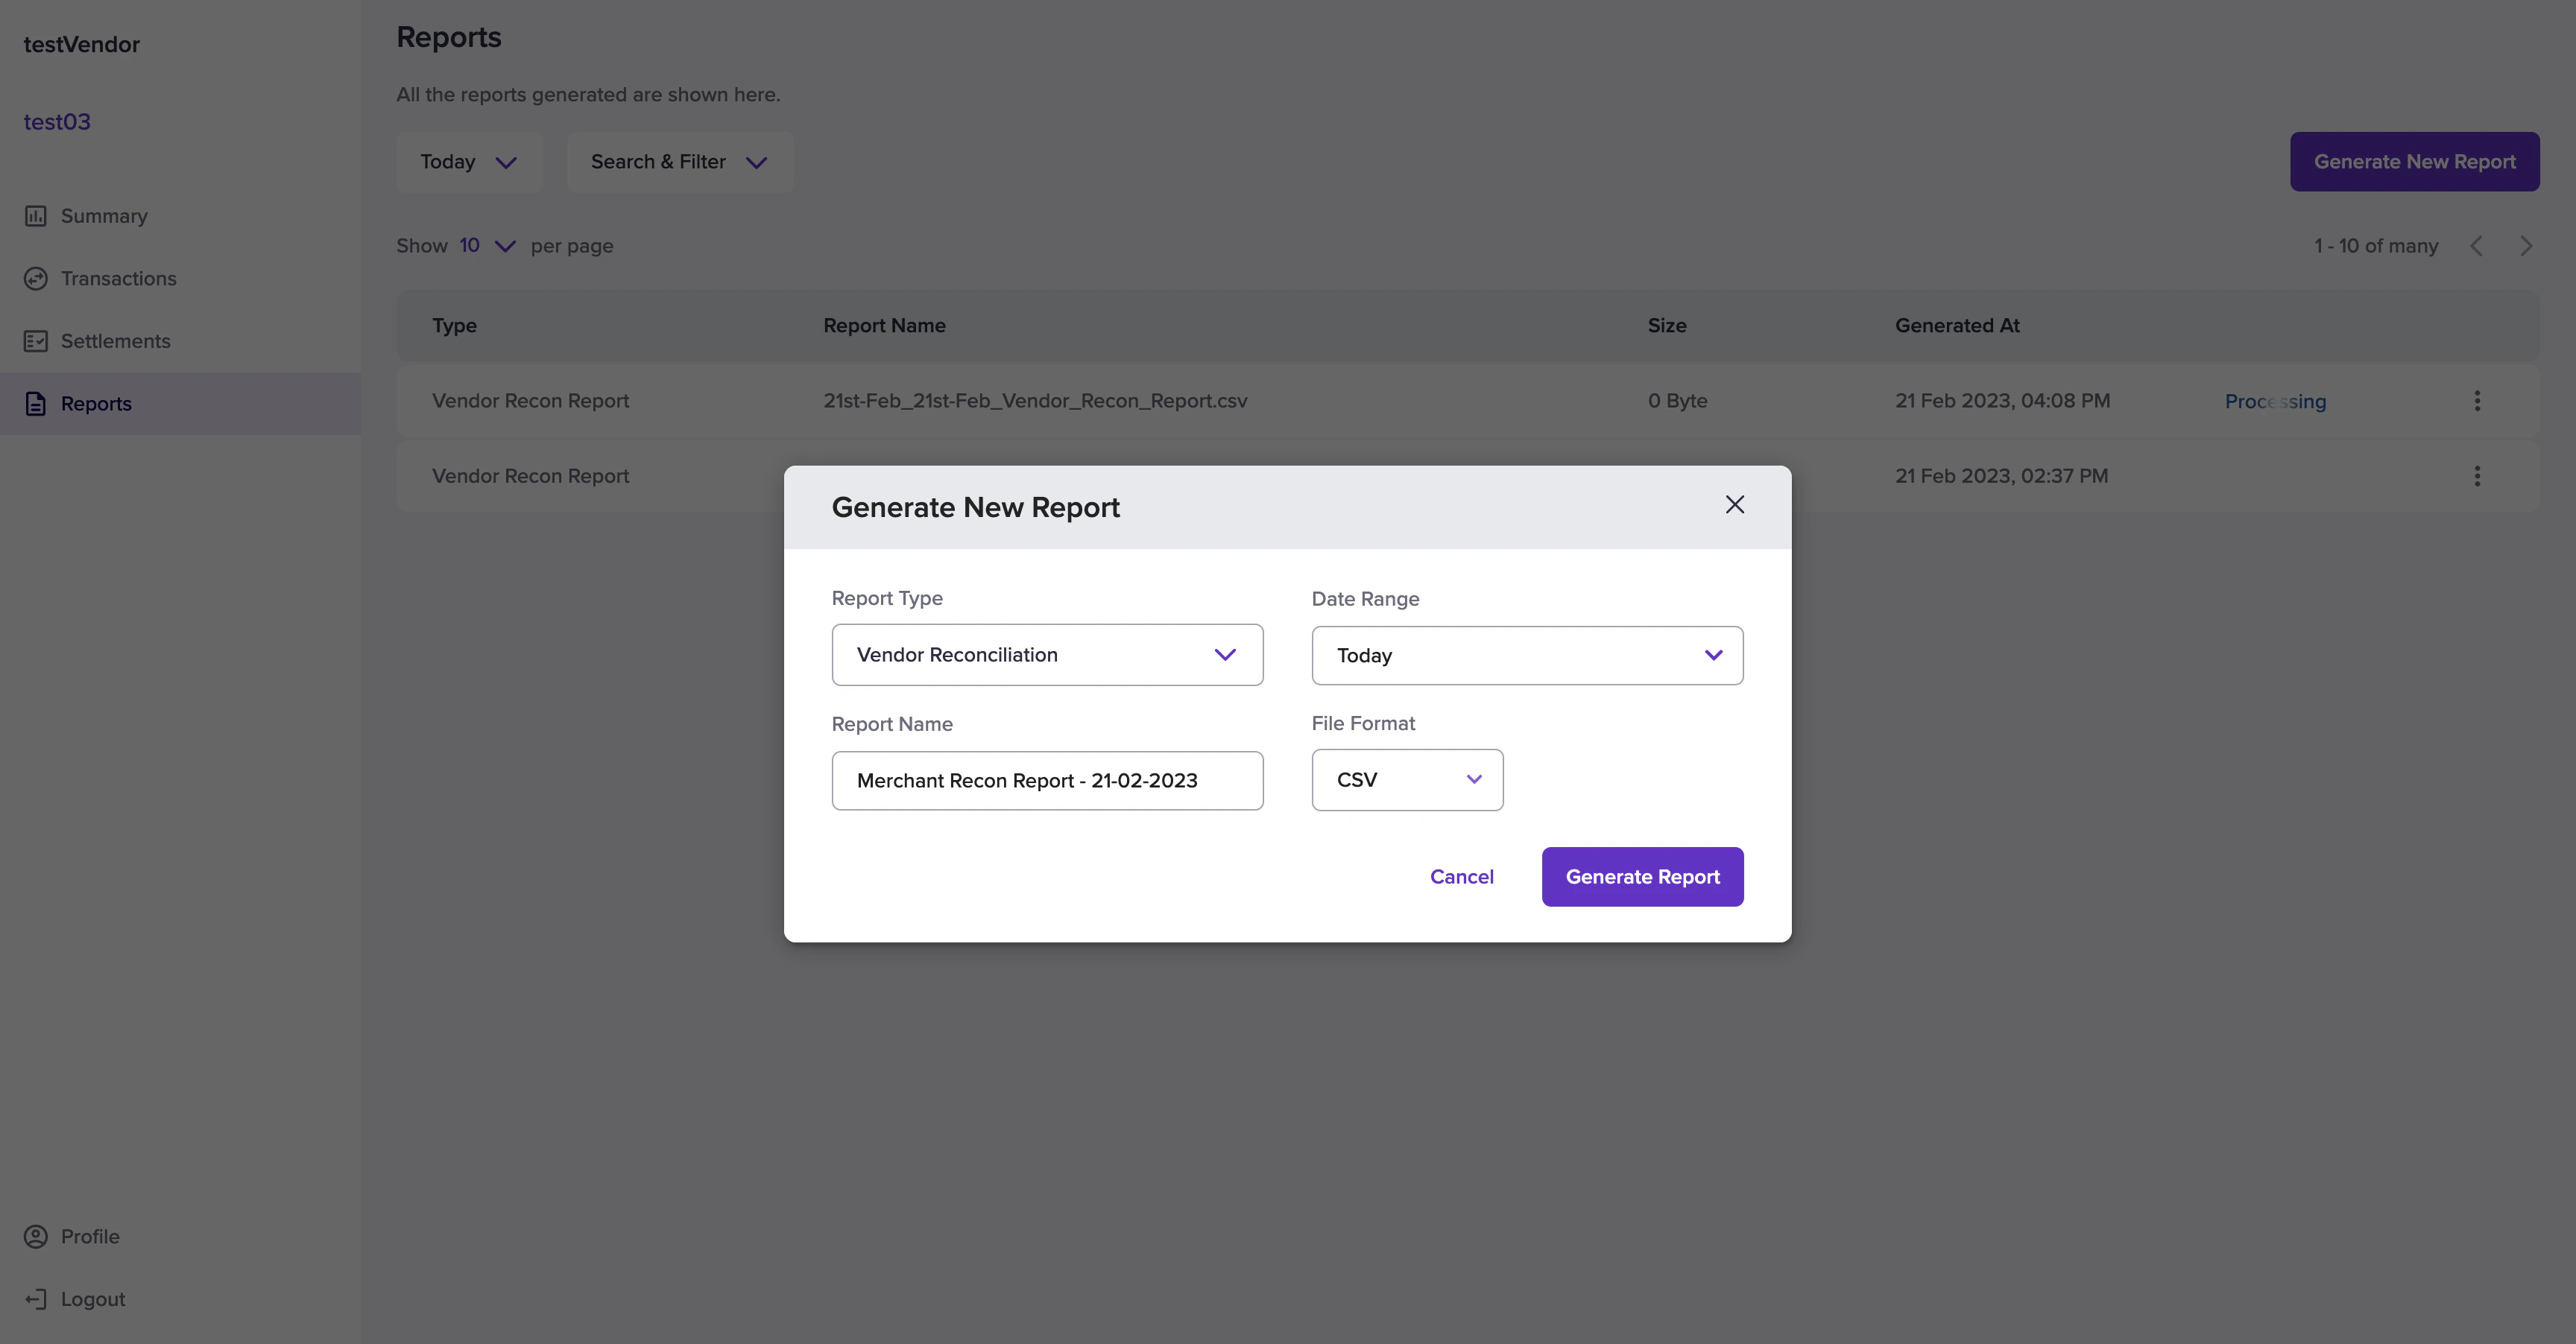Expand the Report Type dropdown
This screenshot has width=2576, height=1344.
click(1047, 655)
